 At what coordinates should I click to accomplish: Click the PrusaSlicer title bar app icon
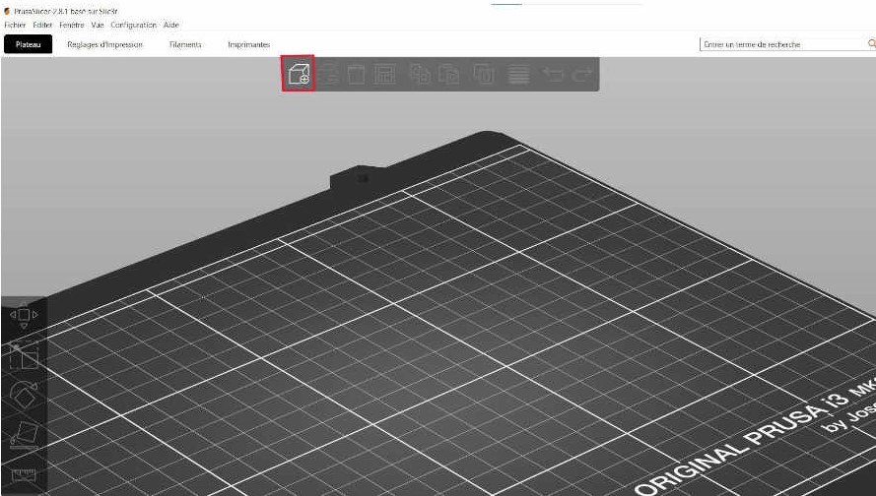click(7, 11)
